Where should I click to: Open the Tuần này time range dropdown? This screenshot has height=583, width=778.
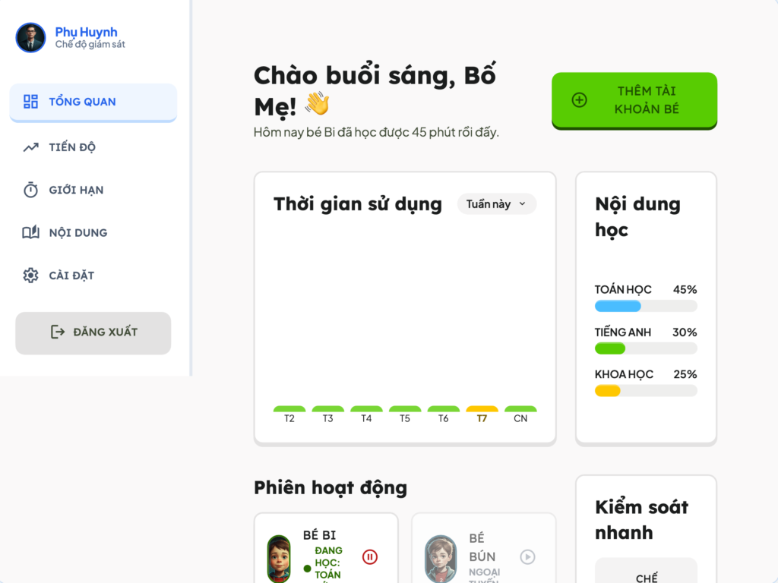coord(496,204)
